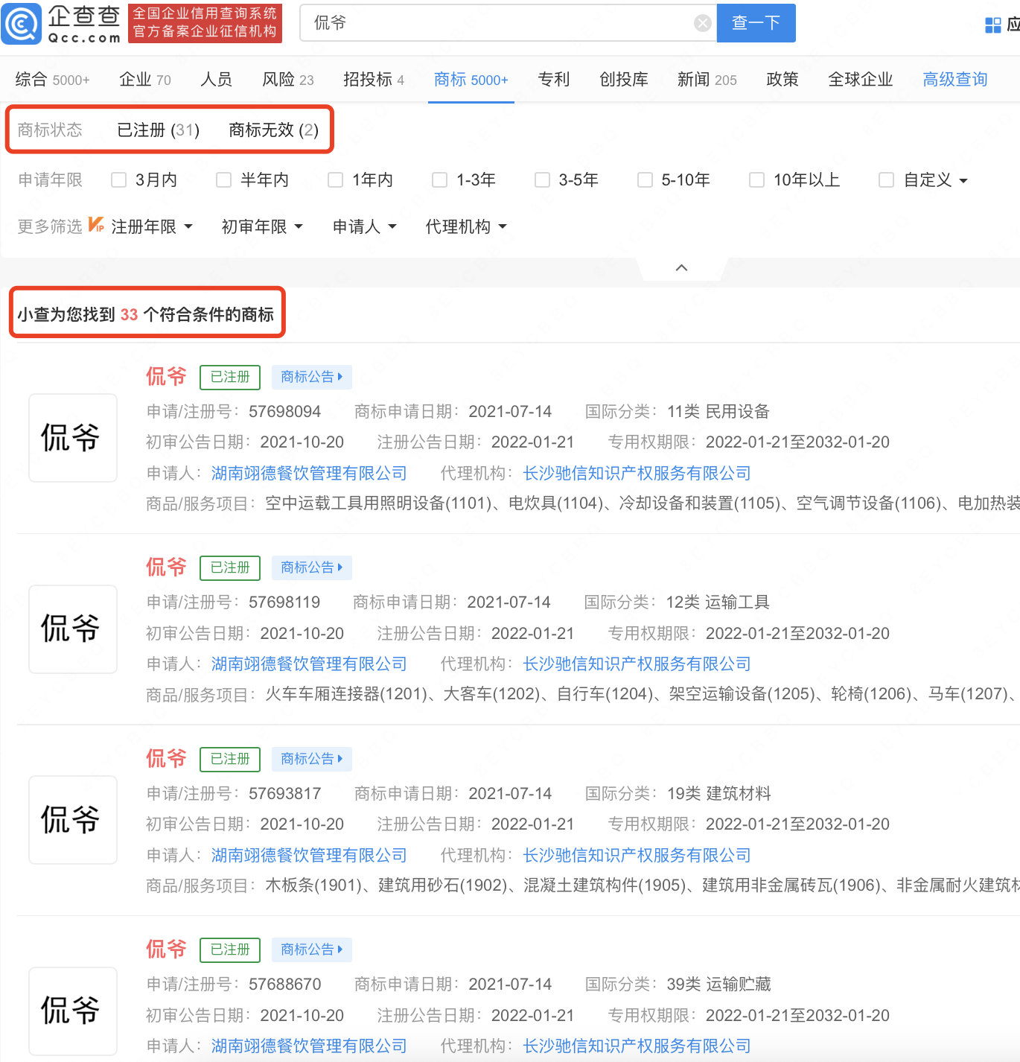Open 侃爷 thumbnail of trademark 57693817
The height and width of the screenshot is (1062, 1020).
73,820
